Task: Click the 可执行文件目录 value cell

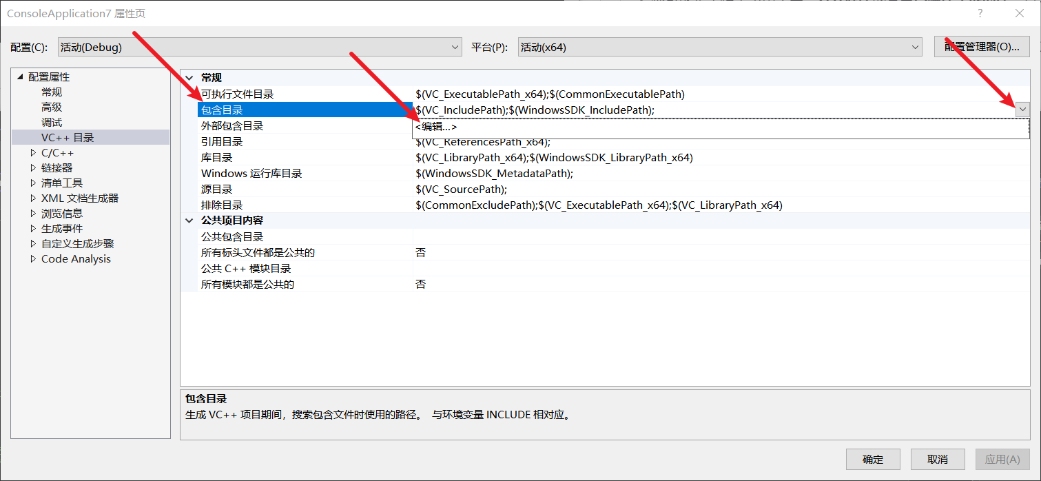Action: 721,94
